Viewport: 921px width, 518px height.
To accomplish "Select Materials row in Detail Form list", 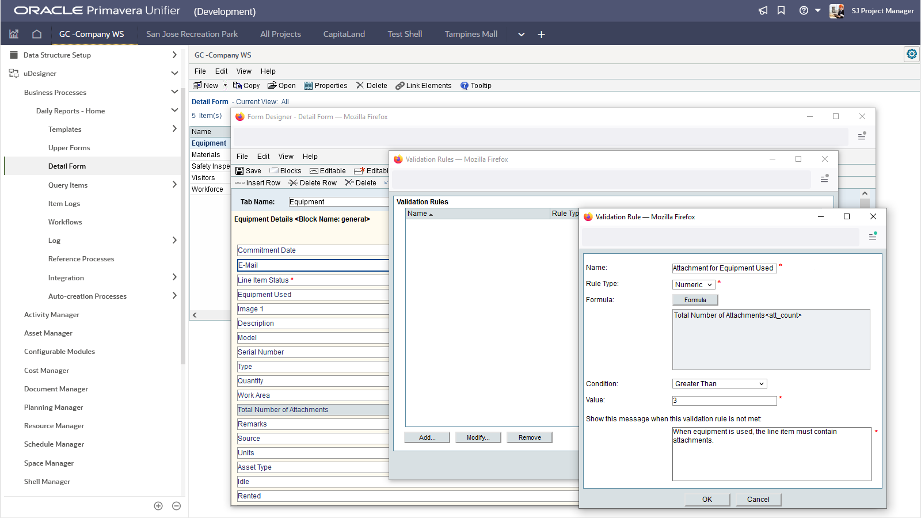I will (210, 154).
